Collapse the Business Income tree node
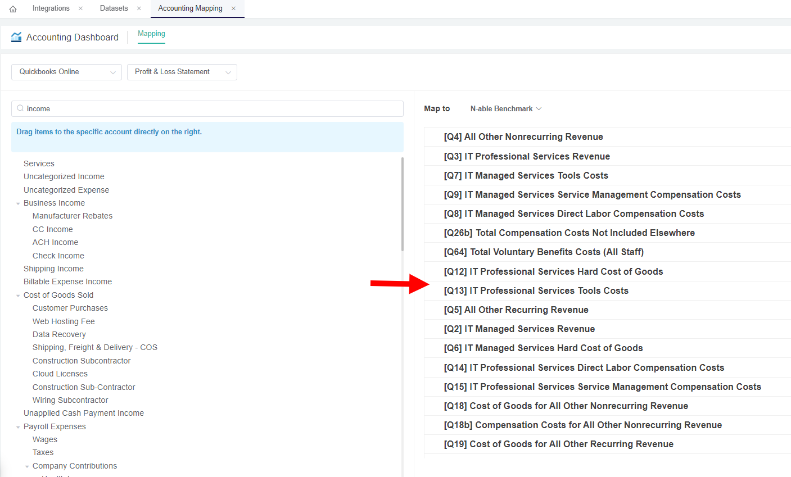This screenshot has width=791, height=477. coord(18,203)
